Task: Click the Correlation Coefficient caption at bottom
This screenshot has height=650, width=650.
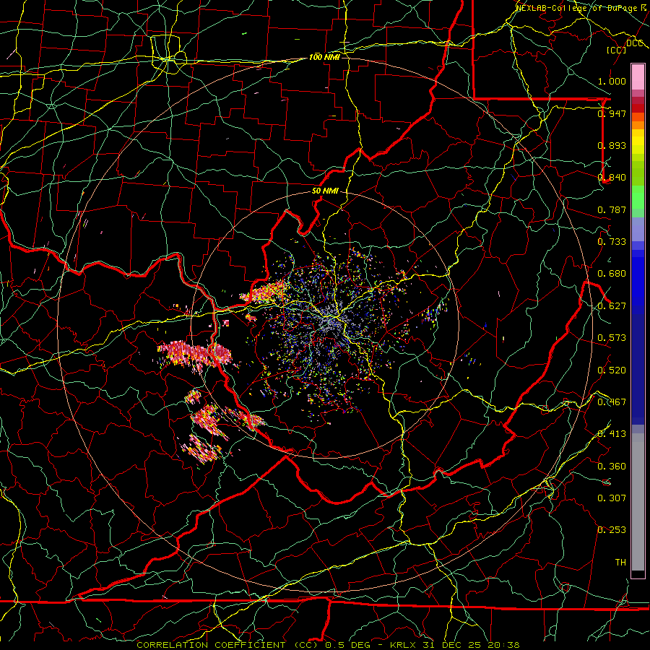Action: click(x=327, y=645)
